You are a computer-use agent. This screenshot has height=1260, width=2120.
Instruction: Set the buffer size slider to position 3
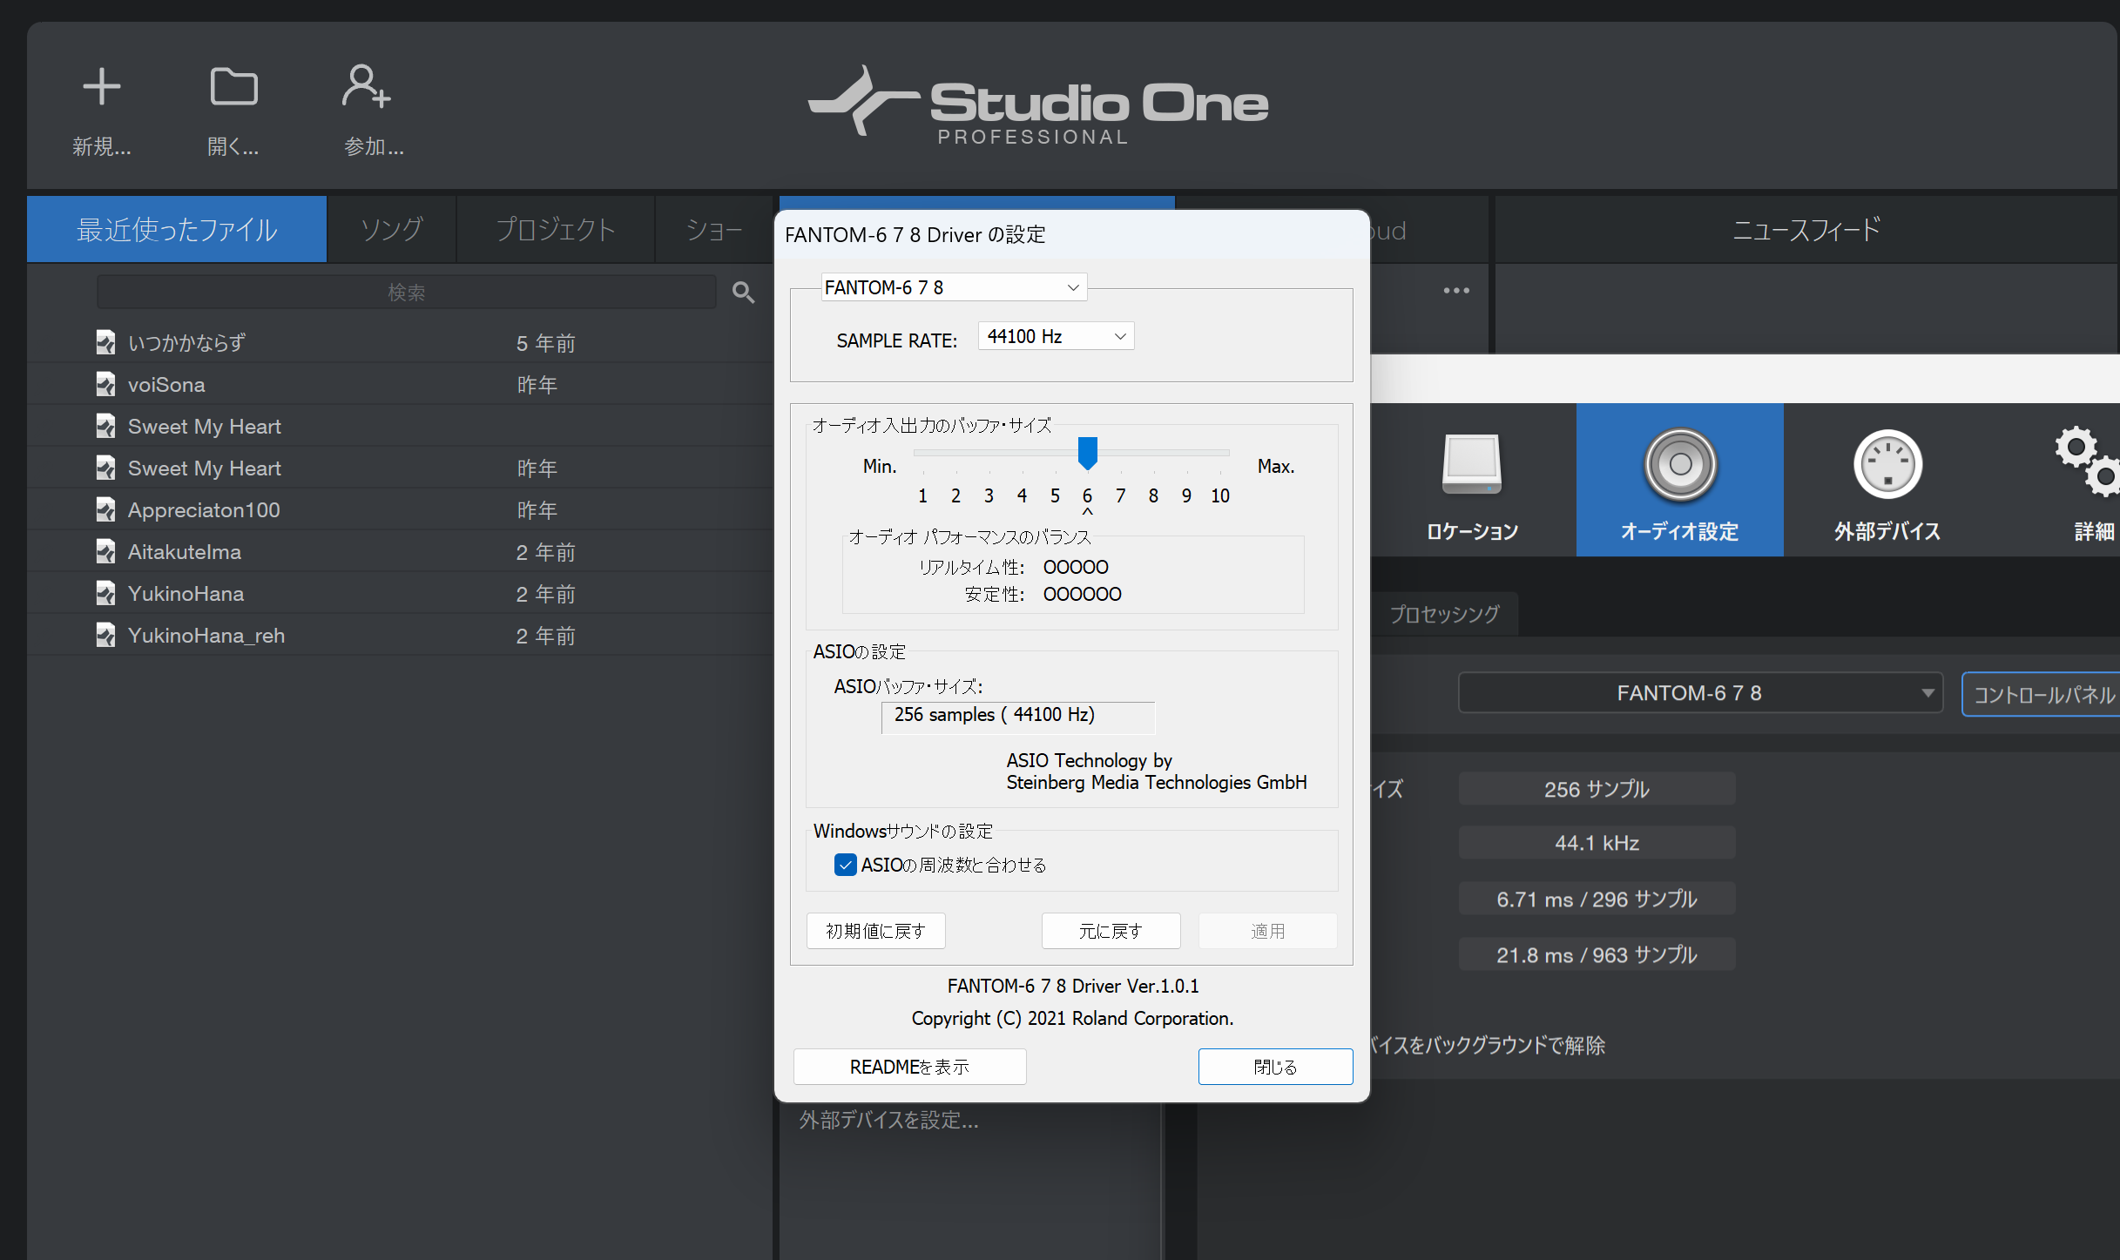pyautogui.click(x=989, y=453)
